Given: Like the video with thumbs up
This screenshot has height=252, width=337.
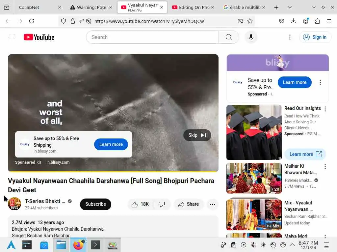Looking at the screenshot, I should coord(140,204).
